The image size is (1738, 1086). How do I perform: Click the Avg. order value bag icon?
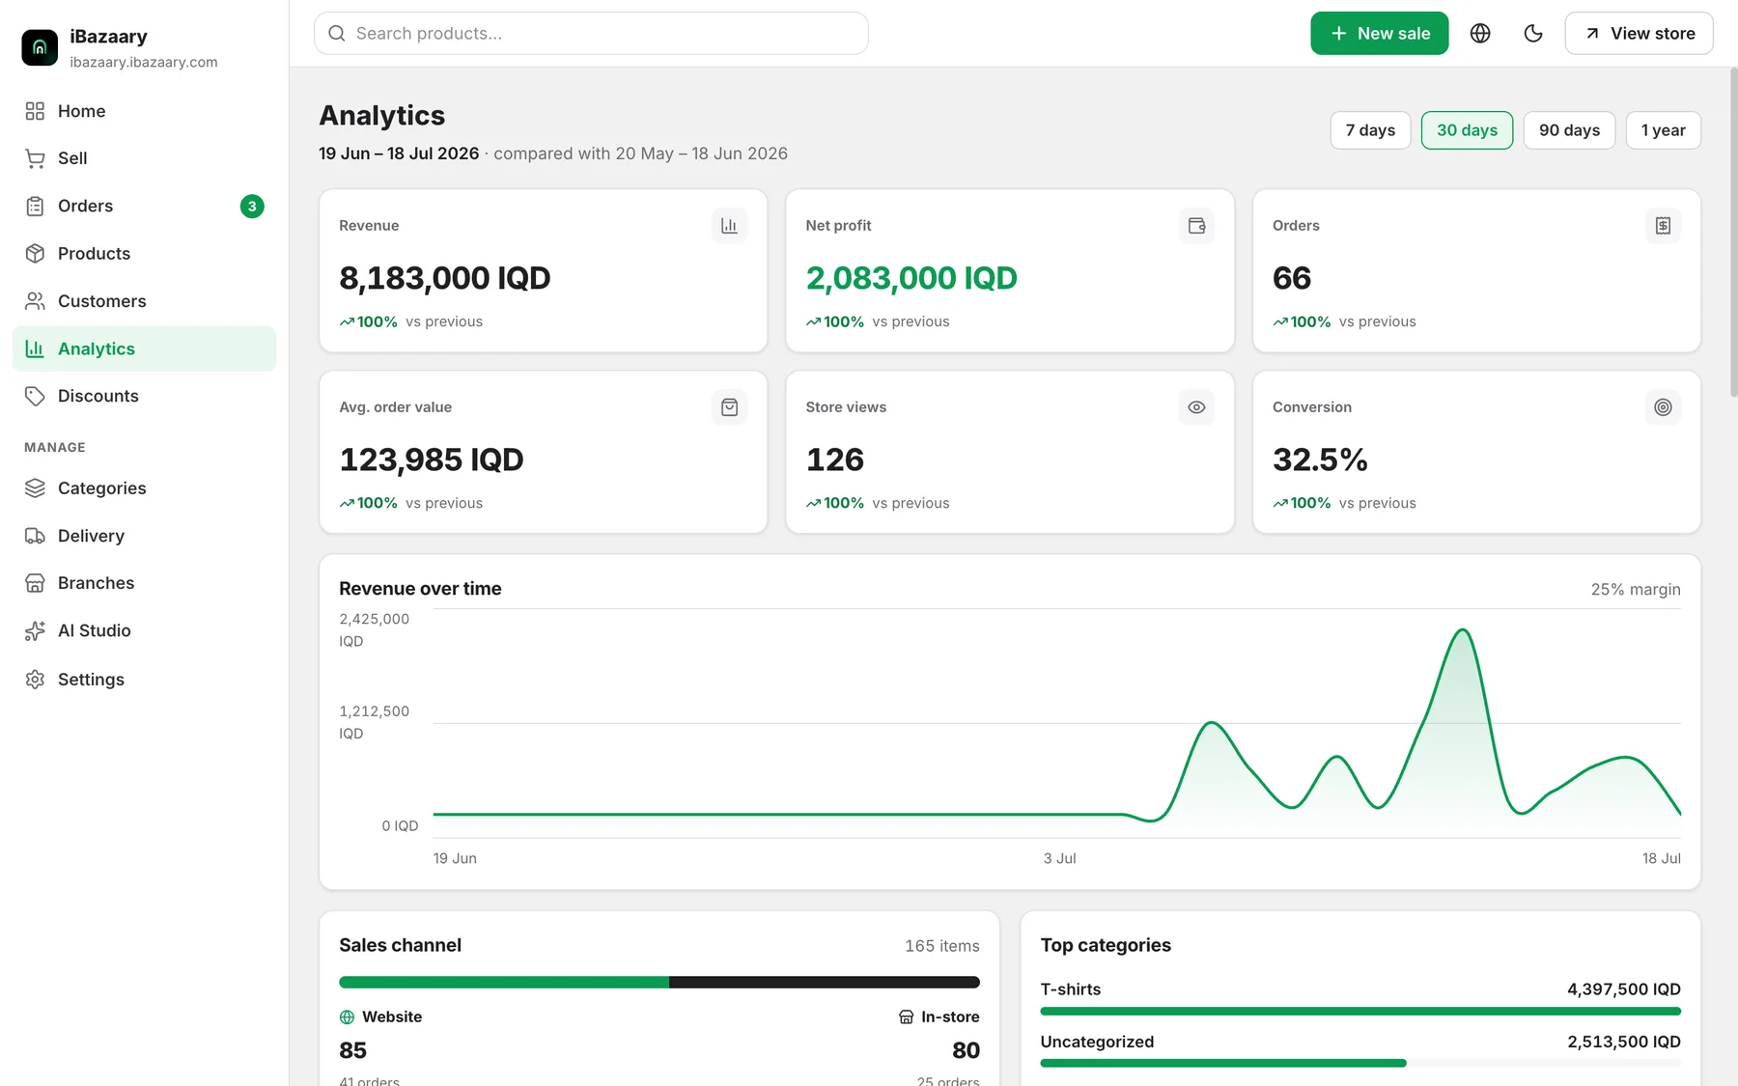(729, 407)
